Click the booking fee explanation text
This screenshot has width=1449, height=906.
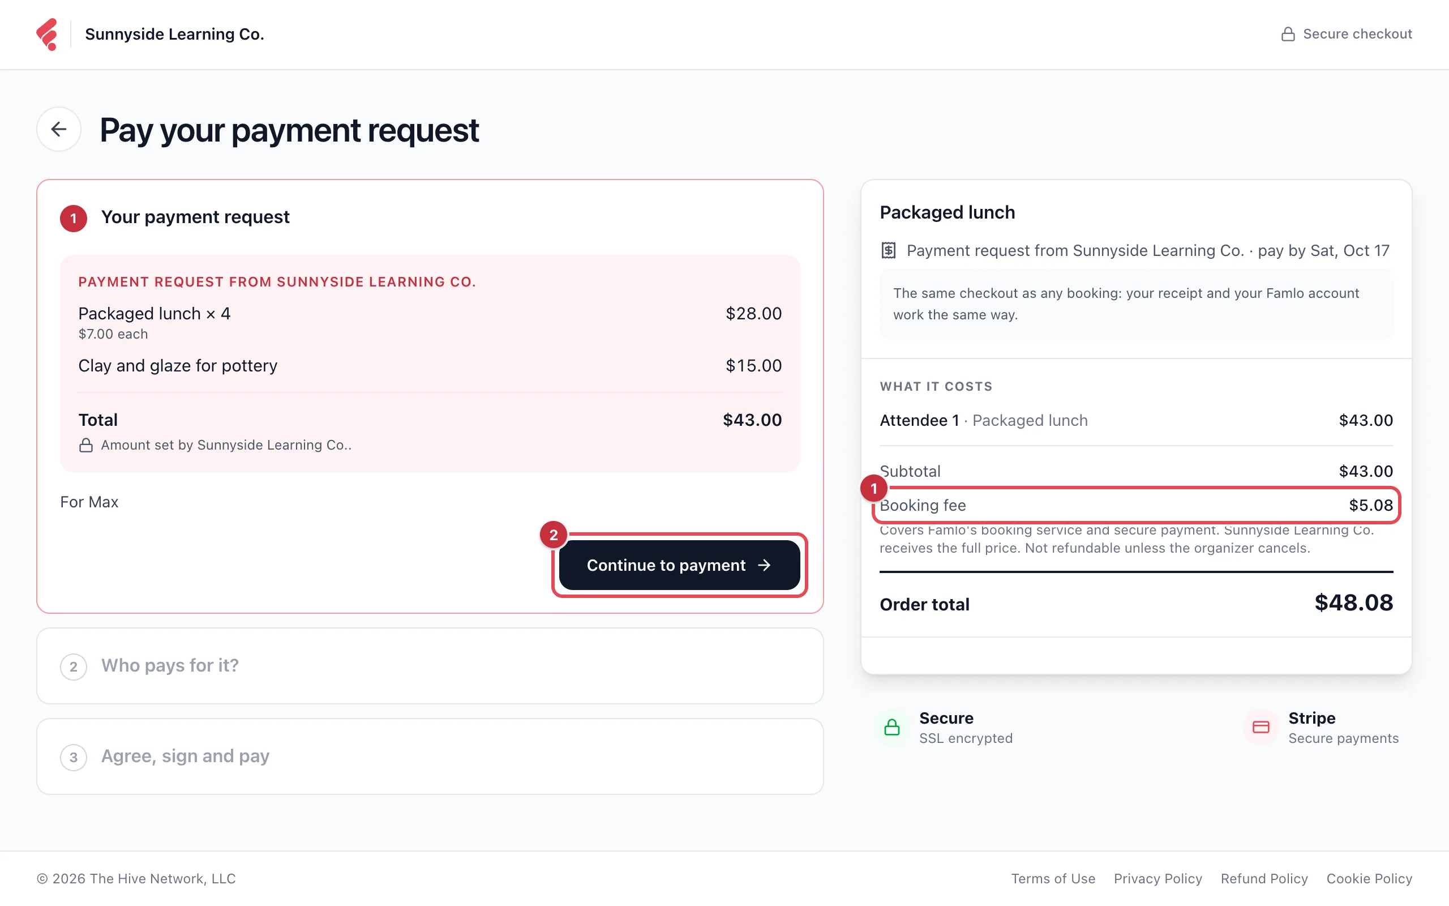tap(1126, 539)
